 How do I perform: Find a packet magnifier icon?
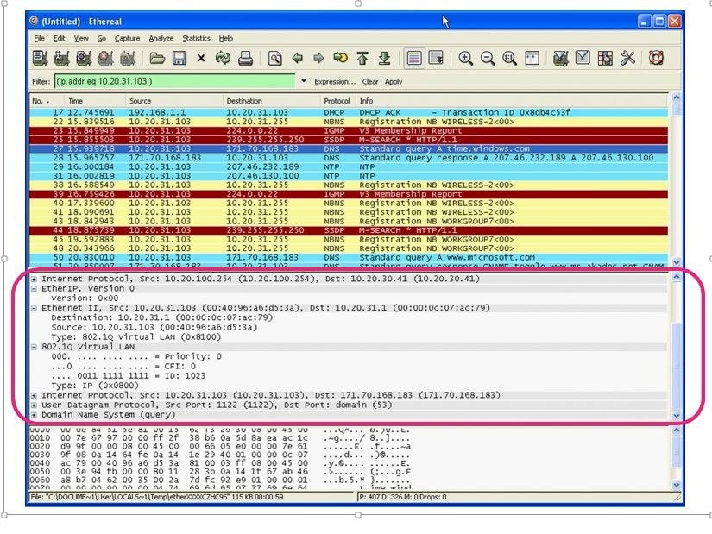pyautogui.click(x=274, y=58)
